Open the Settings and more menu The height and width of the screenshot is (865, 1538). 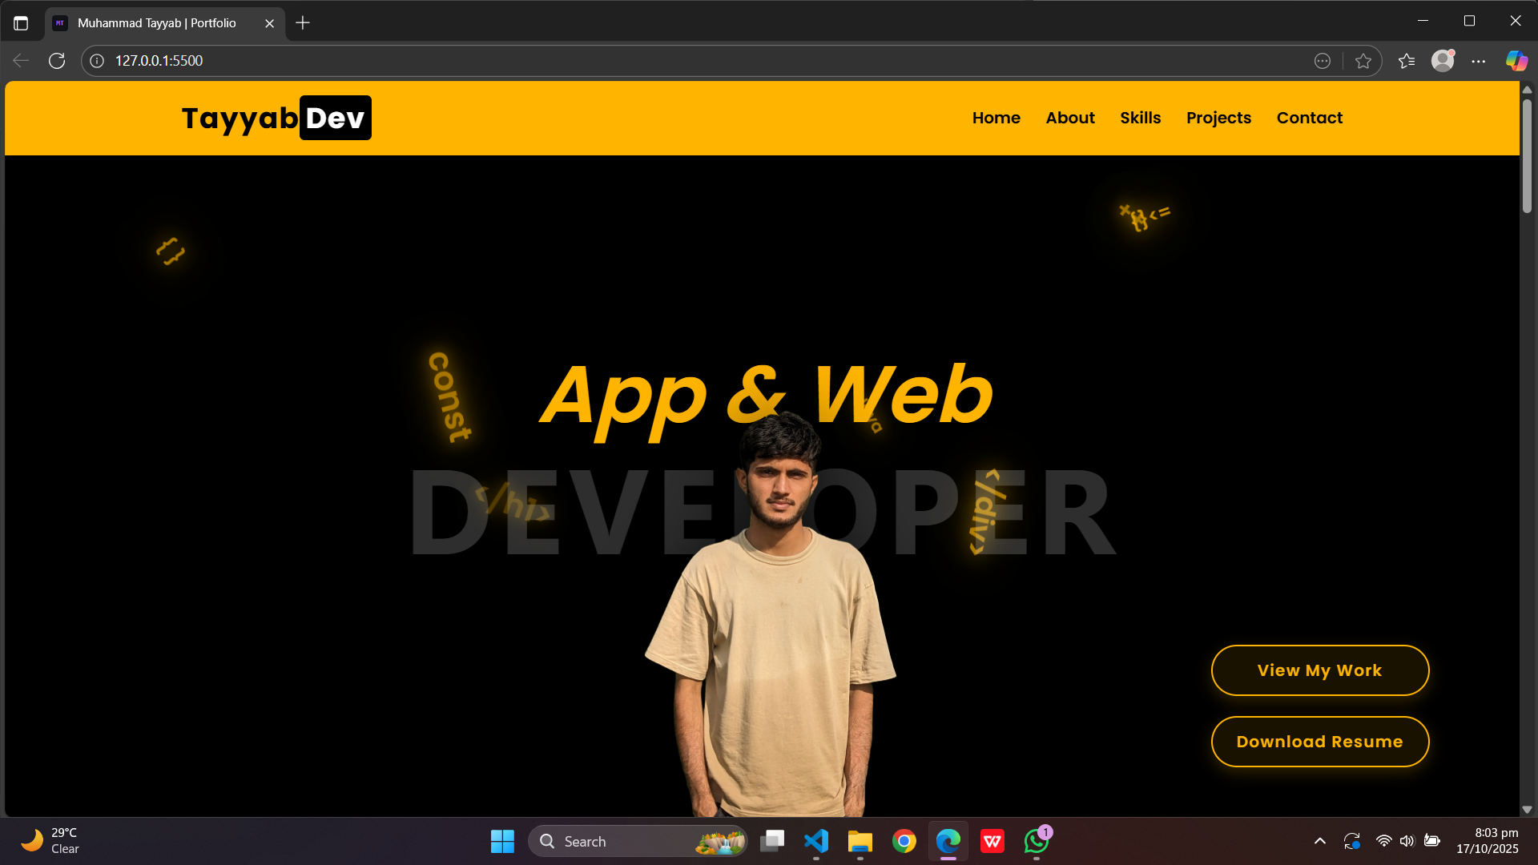1479,60
